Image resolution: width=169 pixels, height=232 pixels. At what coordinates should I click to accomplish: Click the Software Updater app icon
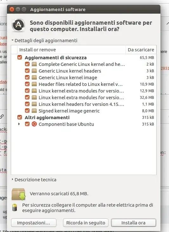(x=18, y=25)
